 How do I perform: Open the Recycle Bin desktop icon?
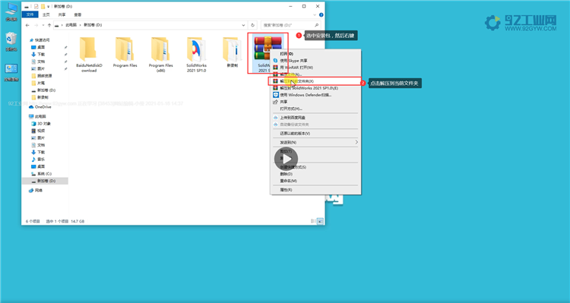coord(11,39)
